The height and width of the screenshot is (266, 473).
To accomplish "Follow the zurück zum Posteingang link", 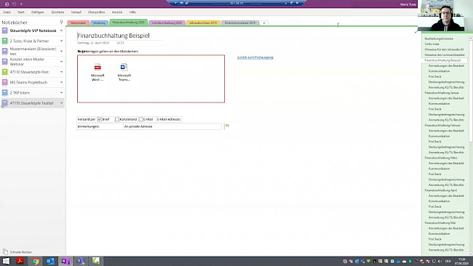I will 255,57.
